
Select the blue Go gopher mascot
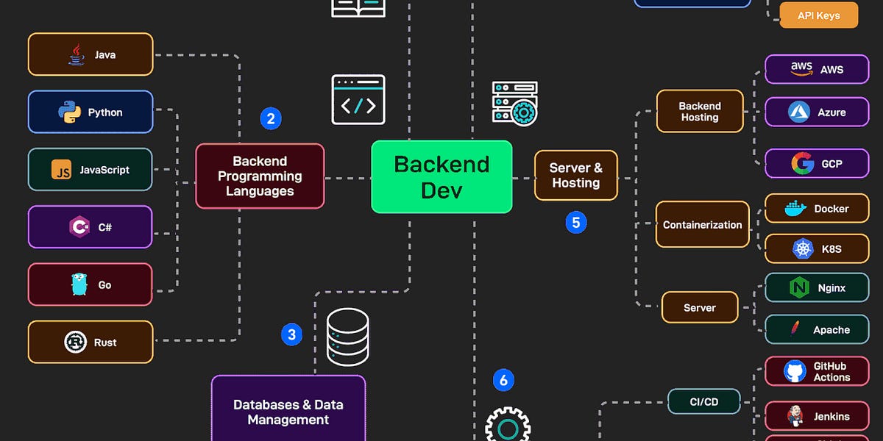tap(79, 284)
